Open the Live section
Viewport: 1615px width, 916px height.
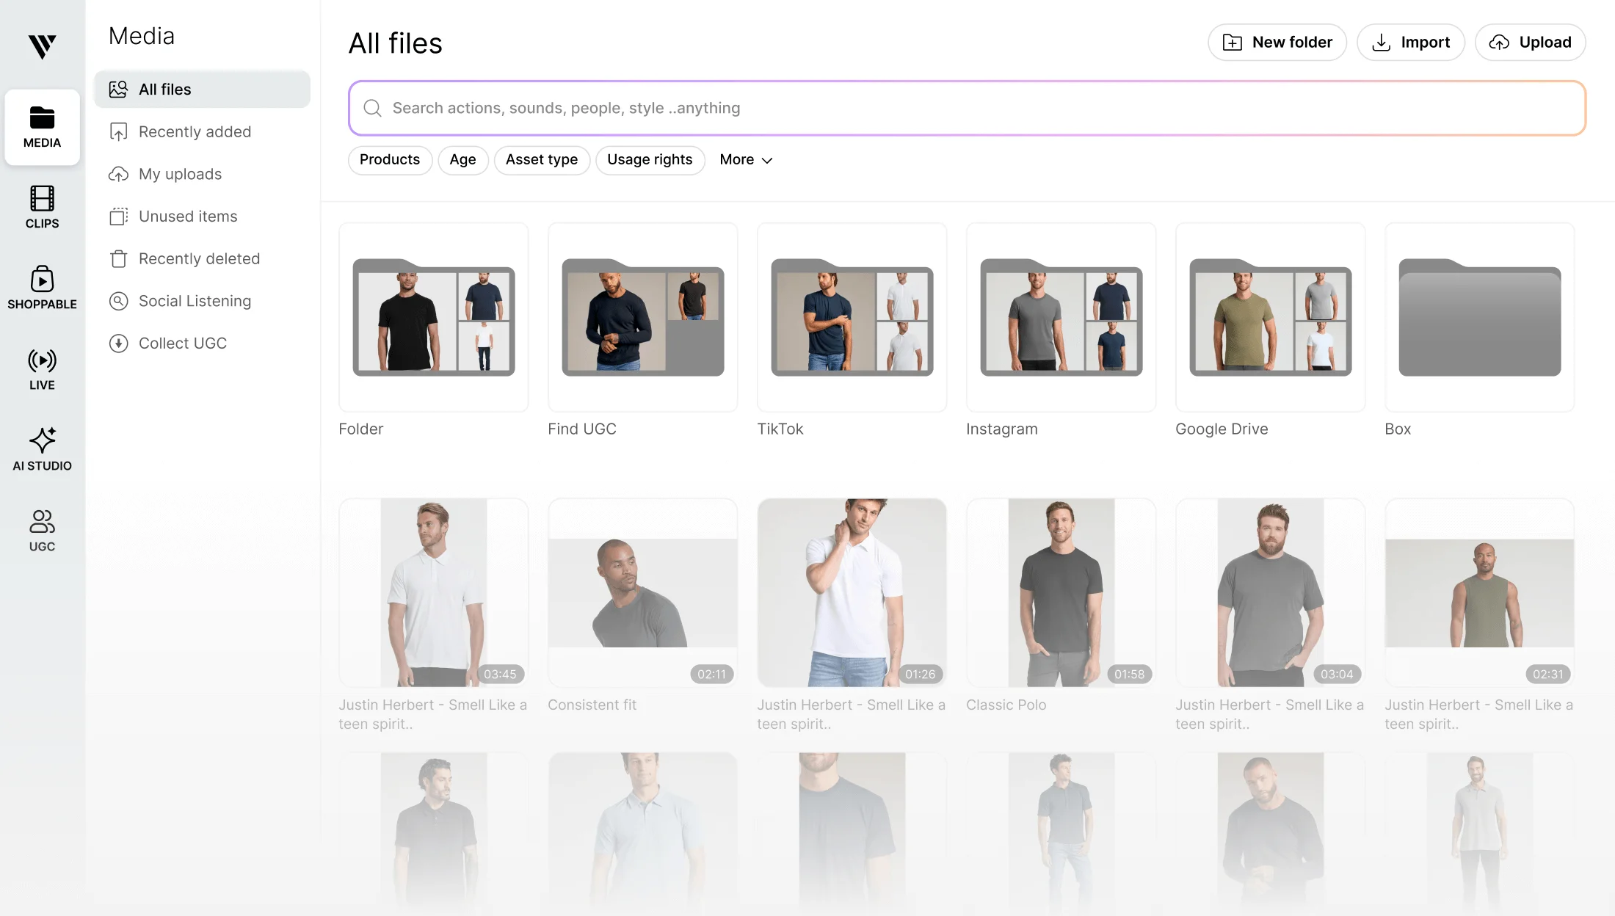point(42,369)
